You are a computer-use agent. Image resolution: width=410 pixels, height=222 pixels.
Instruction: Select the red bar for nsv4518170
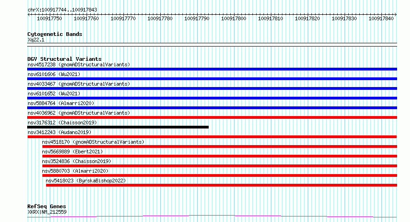tap(220, 146)
